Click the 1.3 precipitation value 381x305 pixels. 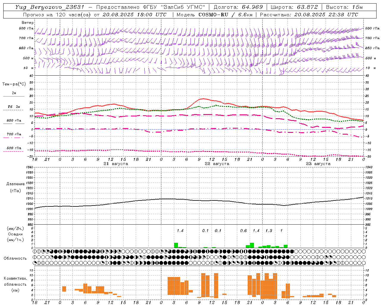(269, 231)
